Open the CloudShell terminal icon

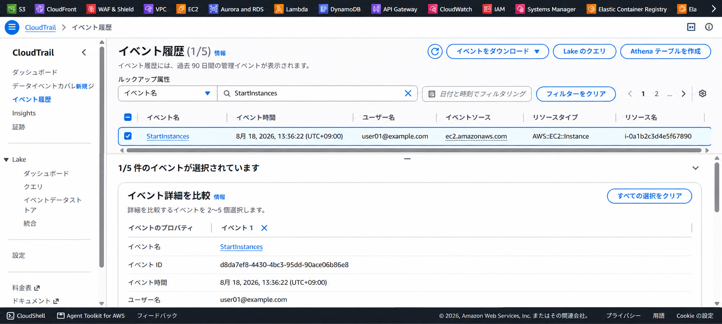(x=10, y=316)
